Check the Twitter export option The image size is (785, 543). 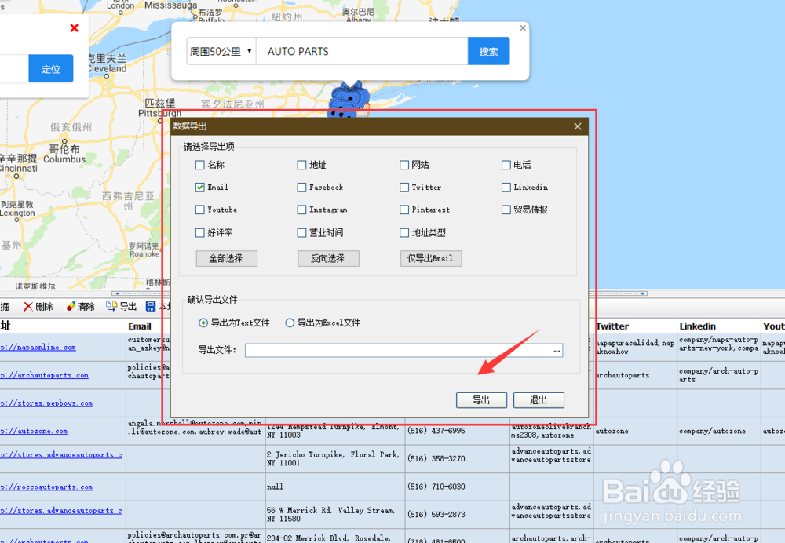(x=404, y=188)
